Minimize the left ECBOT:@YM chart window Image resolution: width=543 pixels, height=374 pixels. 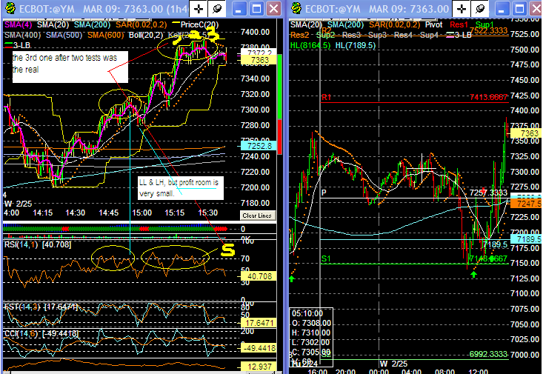click(x=239, y=9)
